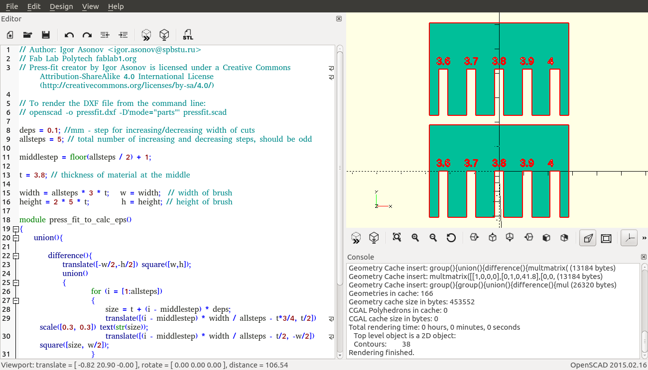This screenshot has height=370, width=648.
Task: Open a file with folder icon
Action: click(28, 35)
